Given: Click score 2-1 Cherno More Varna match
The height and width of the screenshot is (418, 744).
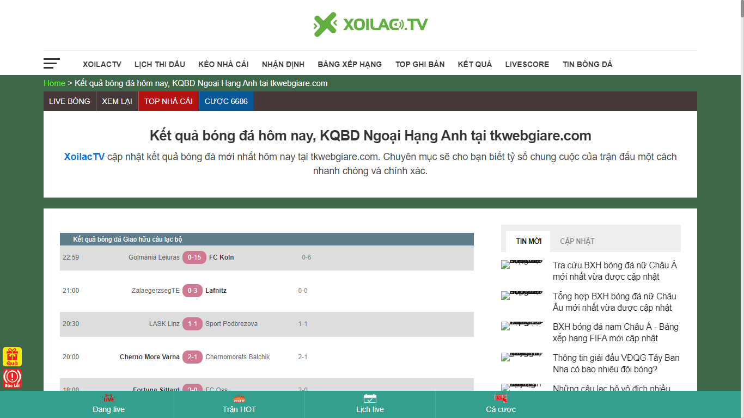Looking at the screenshot, I should [192, 357].
